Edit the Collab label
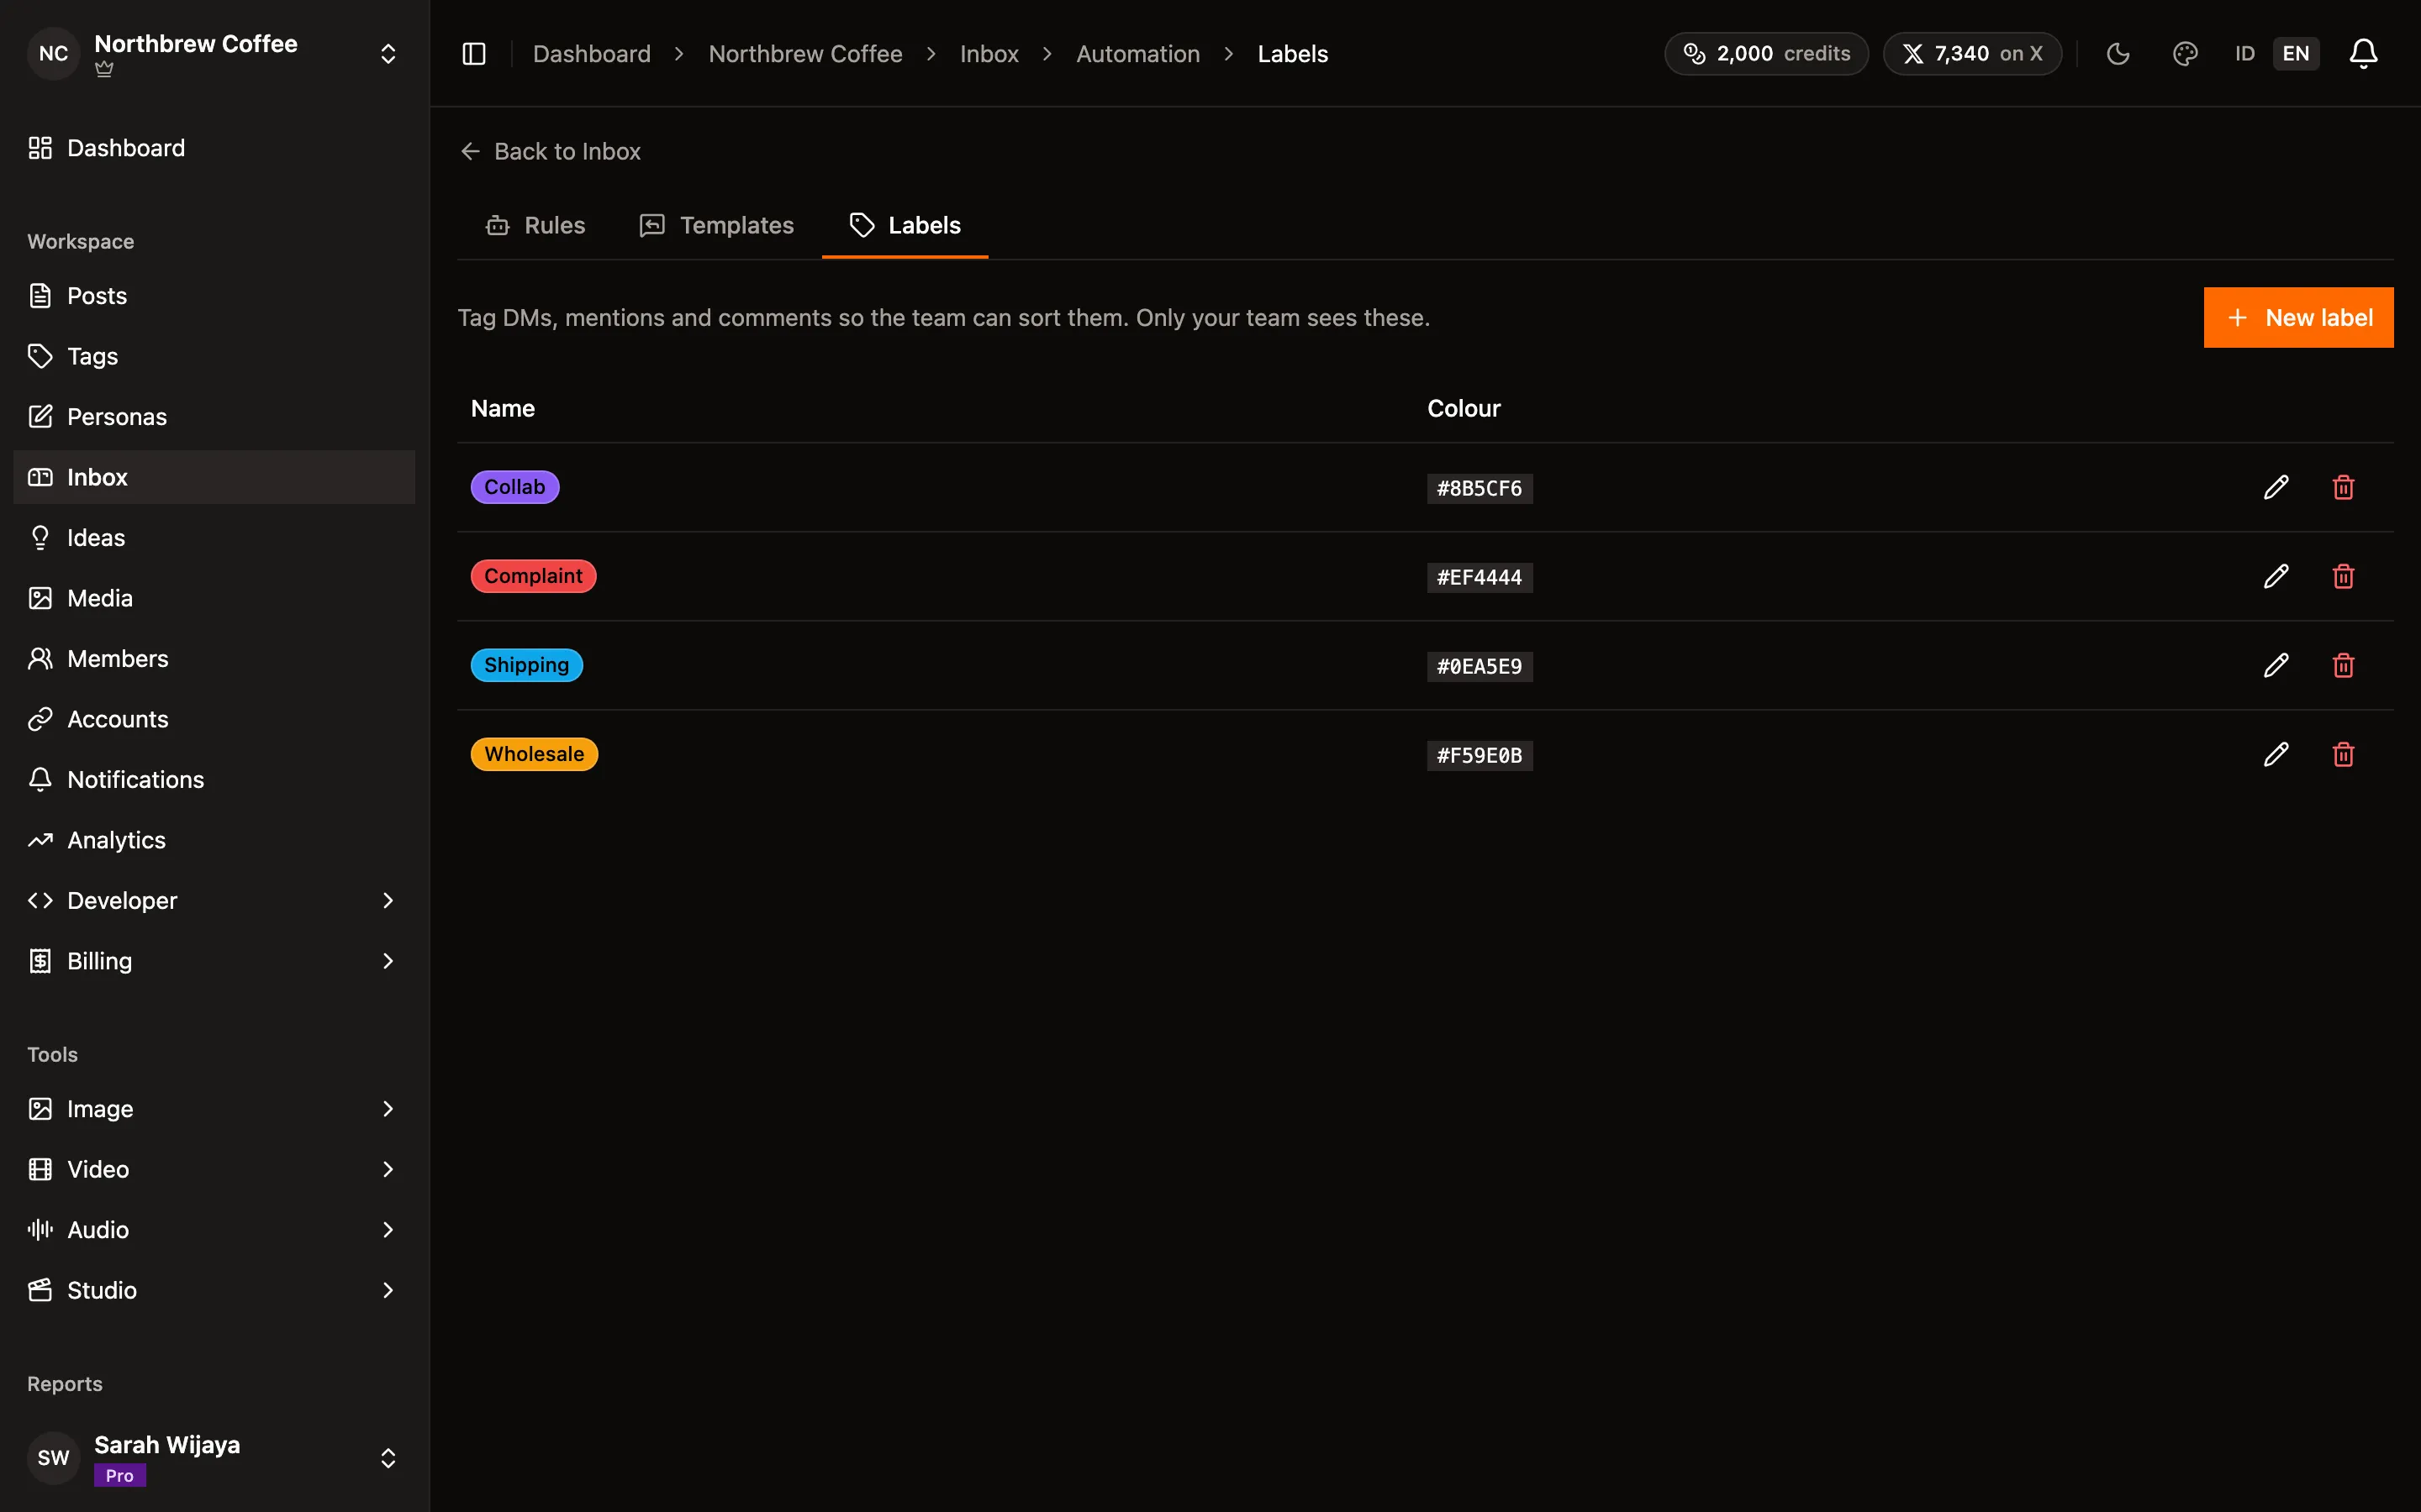 pos(2276,487)
